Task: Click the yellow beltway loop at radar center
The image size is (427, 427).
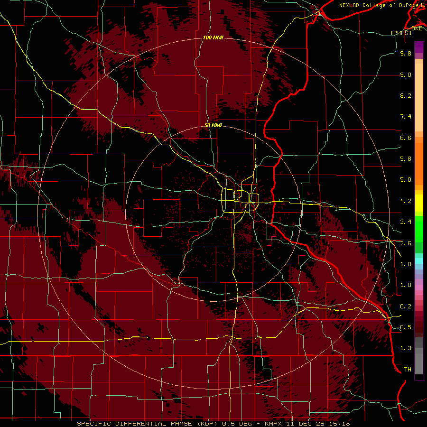Action: (240, 200)
